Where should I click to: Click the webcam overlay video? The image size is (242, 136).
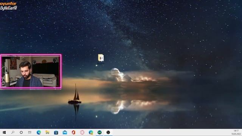(x=31, y=72)
